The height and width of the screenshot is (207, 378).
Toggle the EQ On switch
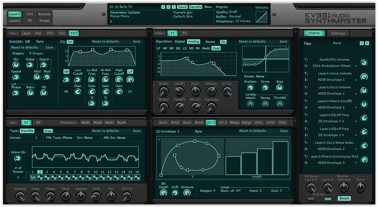pyautogui.click(x=70, y=41)
